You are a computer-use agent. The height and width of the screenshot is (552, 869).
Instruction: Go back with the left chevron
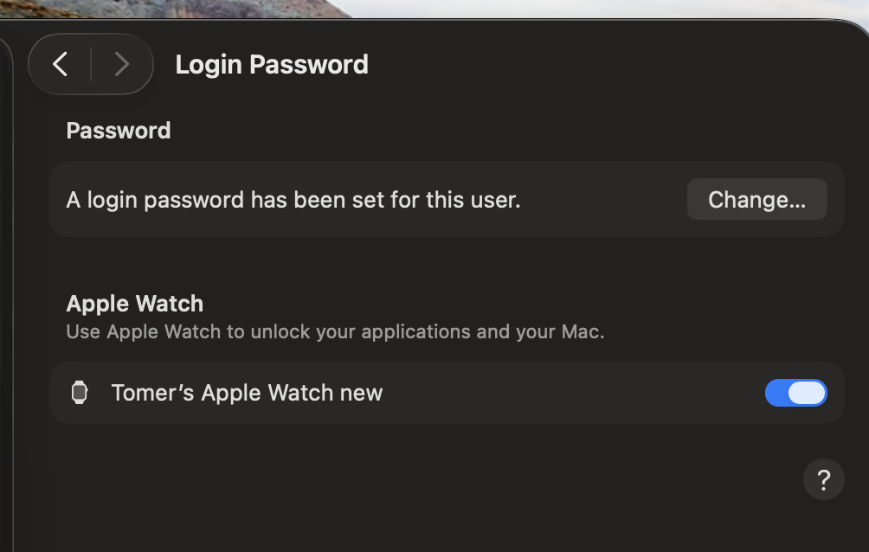(x=60, y=64)
